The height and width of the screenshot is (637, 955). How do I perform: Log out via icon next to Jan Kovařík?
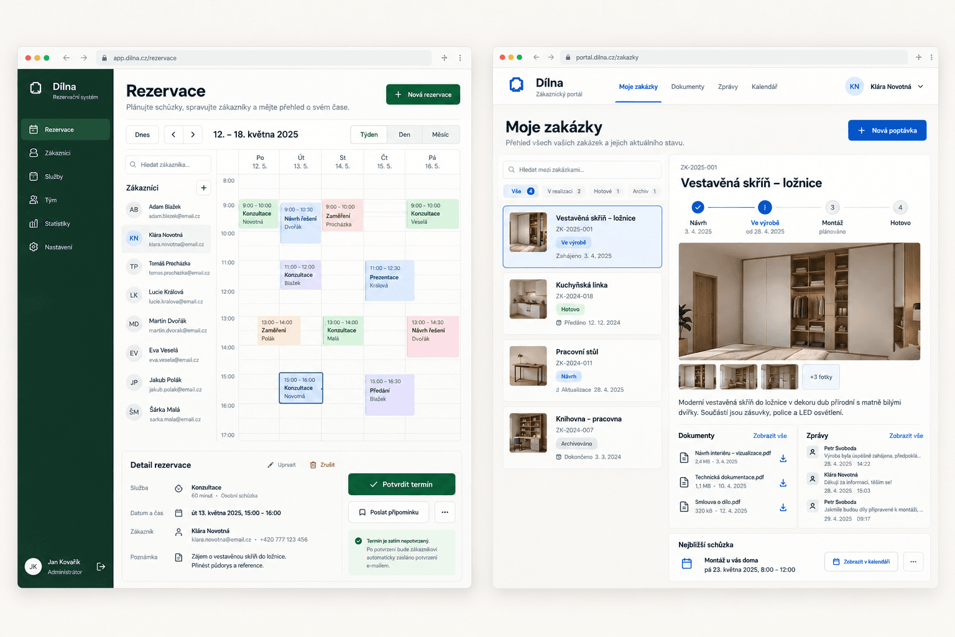click(x=101, y=567)
